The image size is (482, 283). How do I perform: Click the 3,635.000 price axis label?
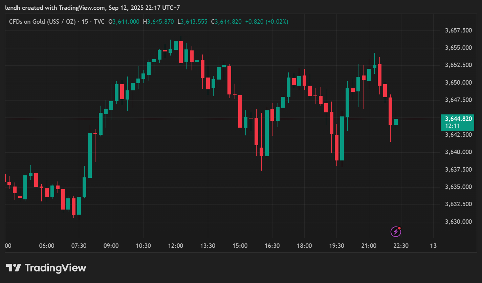459,187
